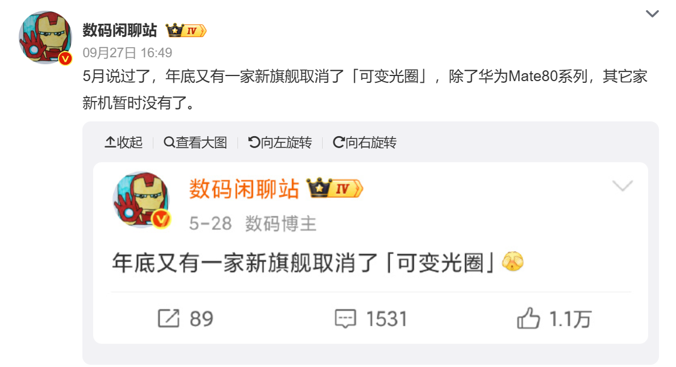Click the crown IV membership badge beside 数码闲聊站

point(186,30)
